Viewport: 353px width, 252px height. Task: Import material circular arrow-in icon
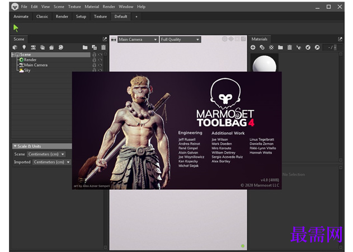tap(308, 48)
